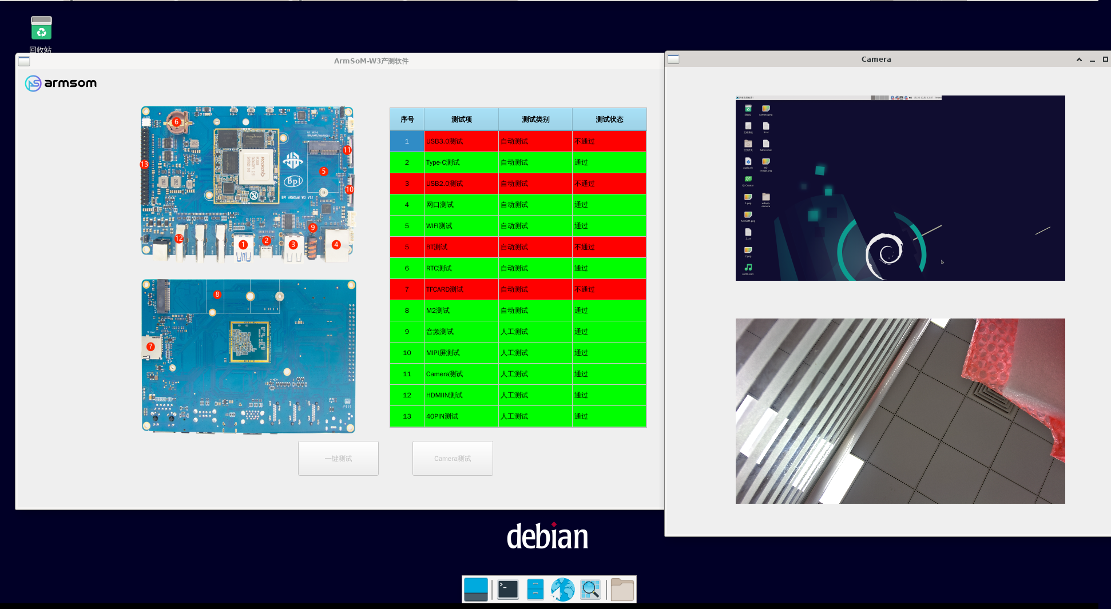Click the 一键测试 button
The width and height of the screenshot is (1111, 609).
[338, 458]
